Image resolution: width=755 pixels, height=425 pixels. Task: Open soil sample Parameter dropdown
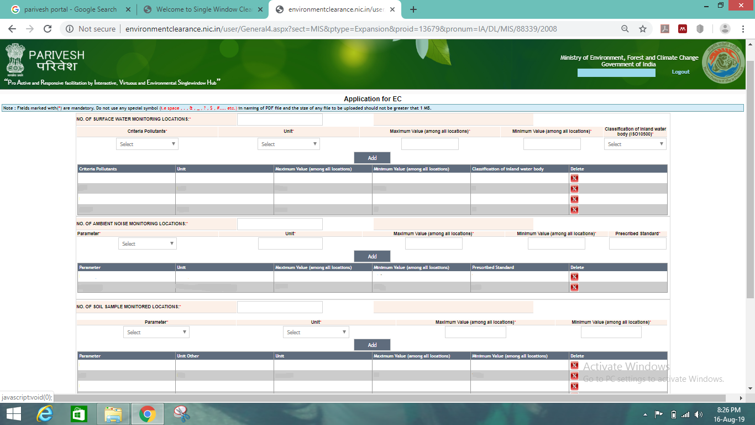[x=156, y=332]
